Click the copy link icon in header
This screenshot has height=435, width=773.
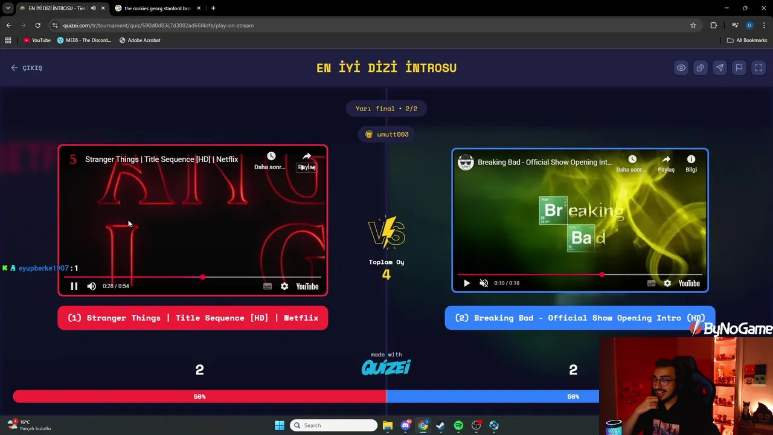[x=701, y=68]
